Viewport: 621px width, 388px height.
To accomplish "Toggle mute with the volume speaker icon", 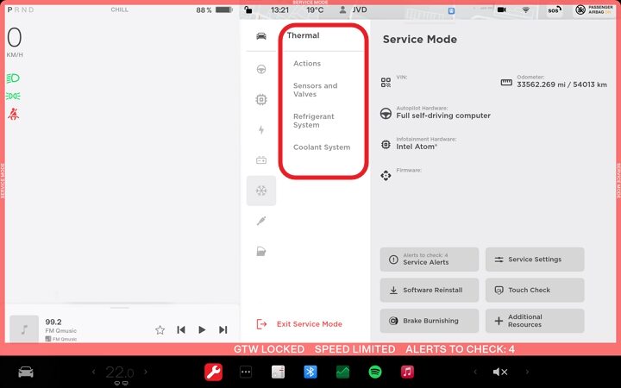I will pyautogui.click(x=499, y=372).
